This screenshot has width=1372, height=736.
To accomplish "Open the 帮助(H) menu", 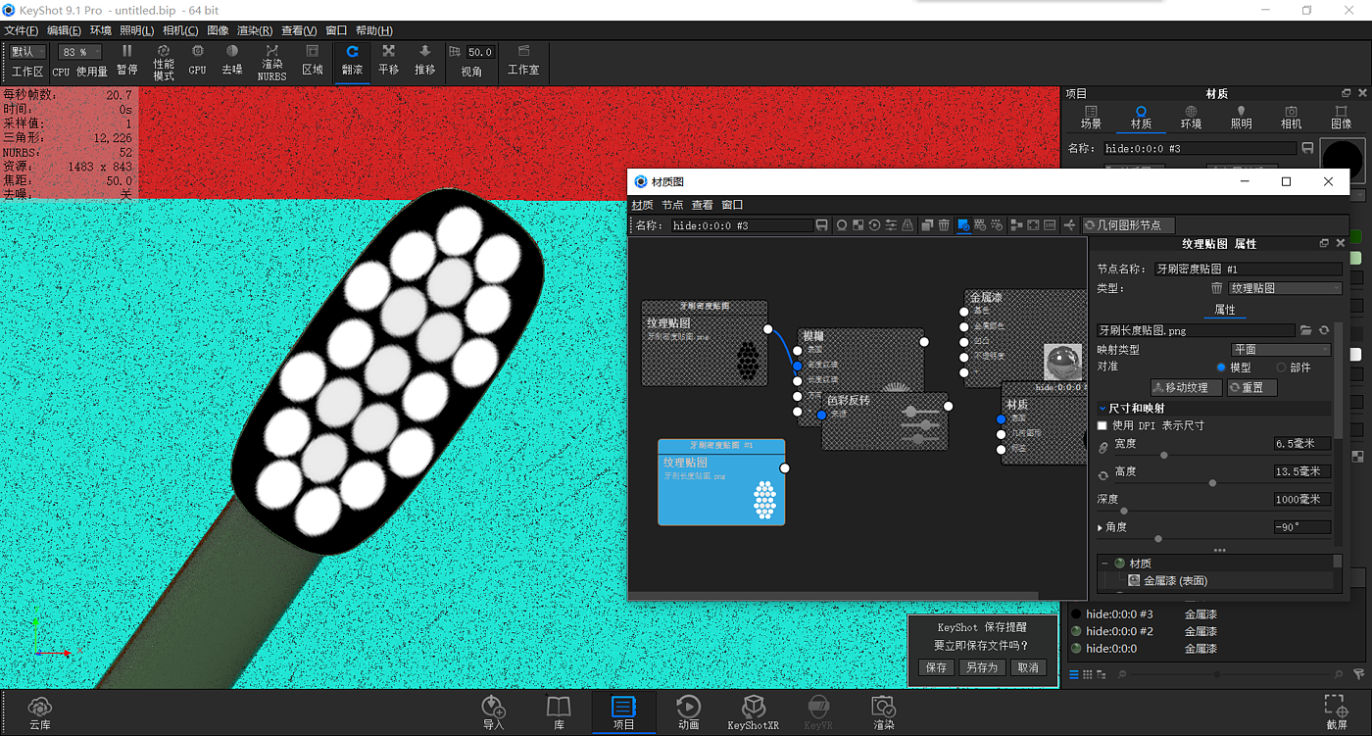I will coord(373,30).
